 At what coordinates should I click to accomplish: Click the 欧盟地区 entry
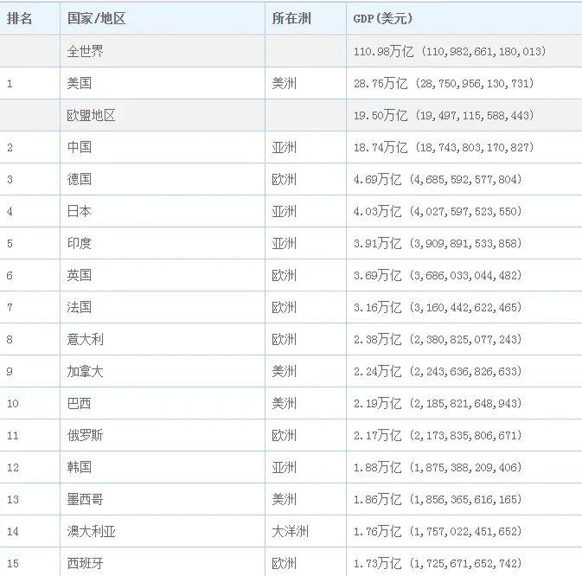pos(92,115)
